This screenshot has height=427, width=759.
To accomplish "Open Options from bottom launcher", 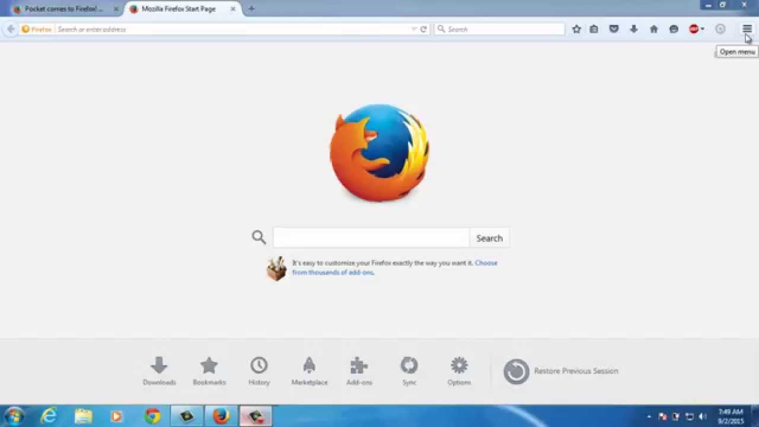I will 459,371.
